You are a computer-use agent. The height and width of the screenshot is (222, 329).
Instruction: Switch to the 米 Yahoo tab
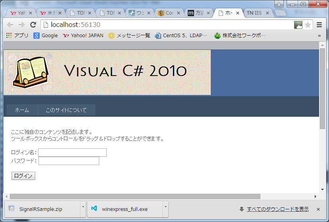tap(50, 13)
